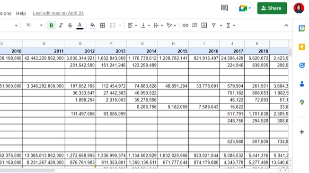
Task: Toggle strikethrough formatting
Action: tap(70, 25)
